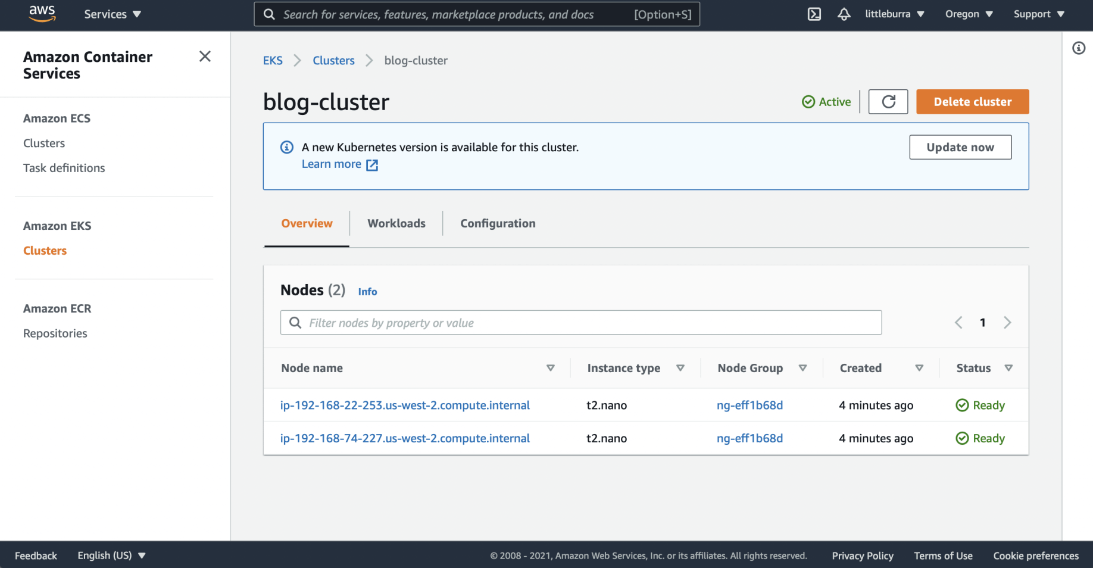Go to next page of nodes
The height and width of the screenshot is (568, 1093).
[1007, 323]
